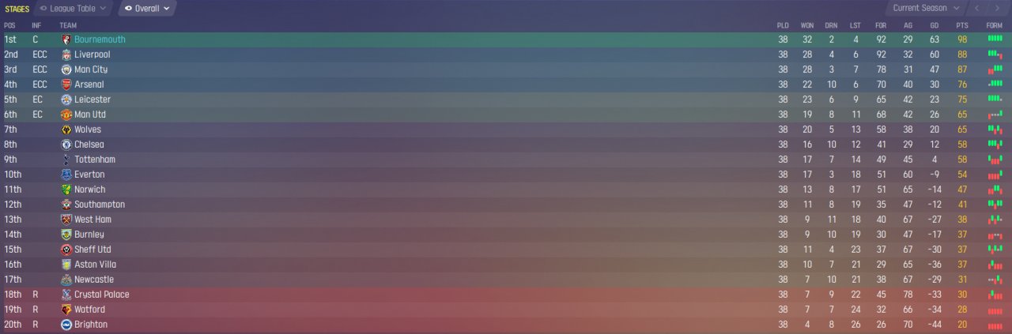
Task: Open the Norwich team link
Action: [x=90, y=190]
